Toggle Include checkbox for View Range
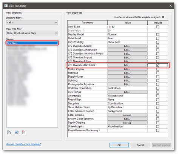Viewport: 179px width, 155px height. [x=157, y=92]
